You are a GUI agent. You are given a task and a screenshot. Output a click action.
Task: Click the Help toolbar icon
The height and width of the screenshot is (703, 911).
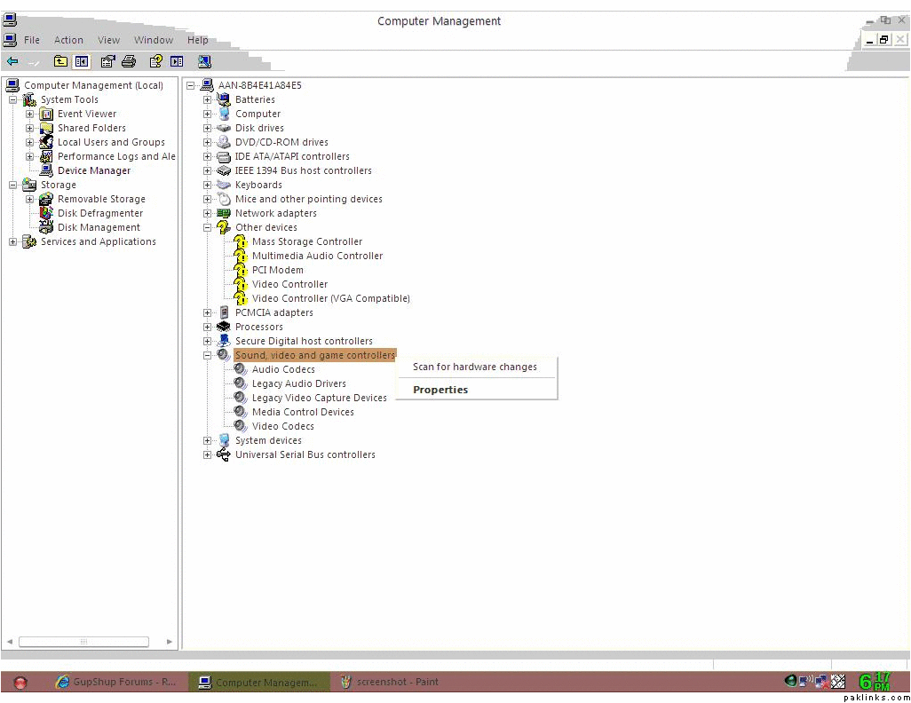click(x=156, y=61)
